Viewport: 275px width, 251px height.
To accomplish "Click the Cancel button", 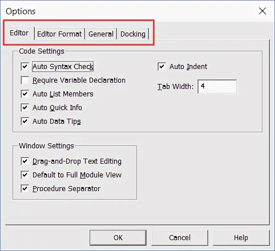I will (179, 238).
